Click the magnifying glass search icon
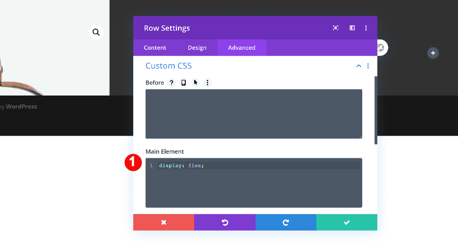 (96, 32)
